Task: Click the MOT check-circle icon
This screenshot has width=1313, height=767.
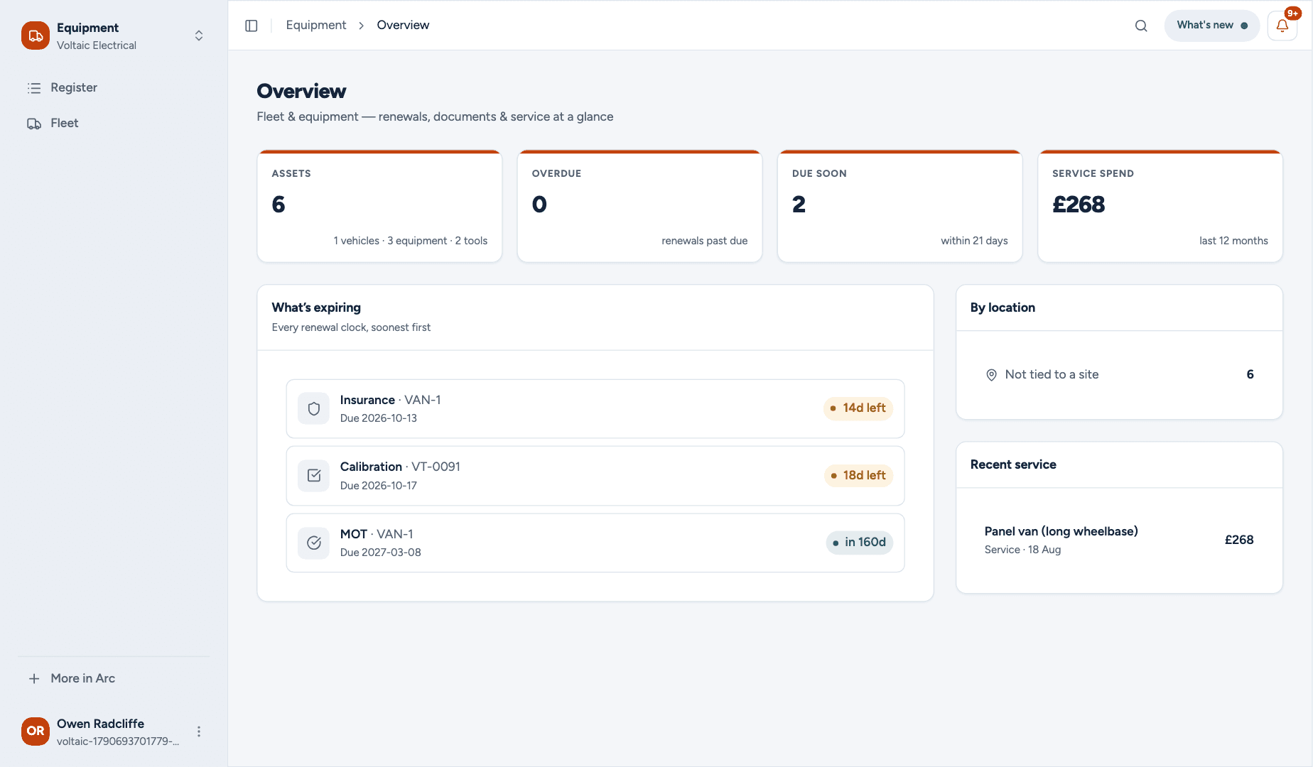Action: pyautogui.click(x=314, y=543)
